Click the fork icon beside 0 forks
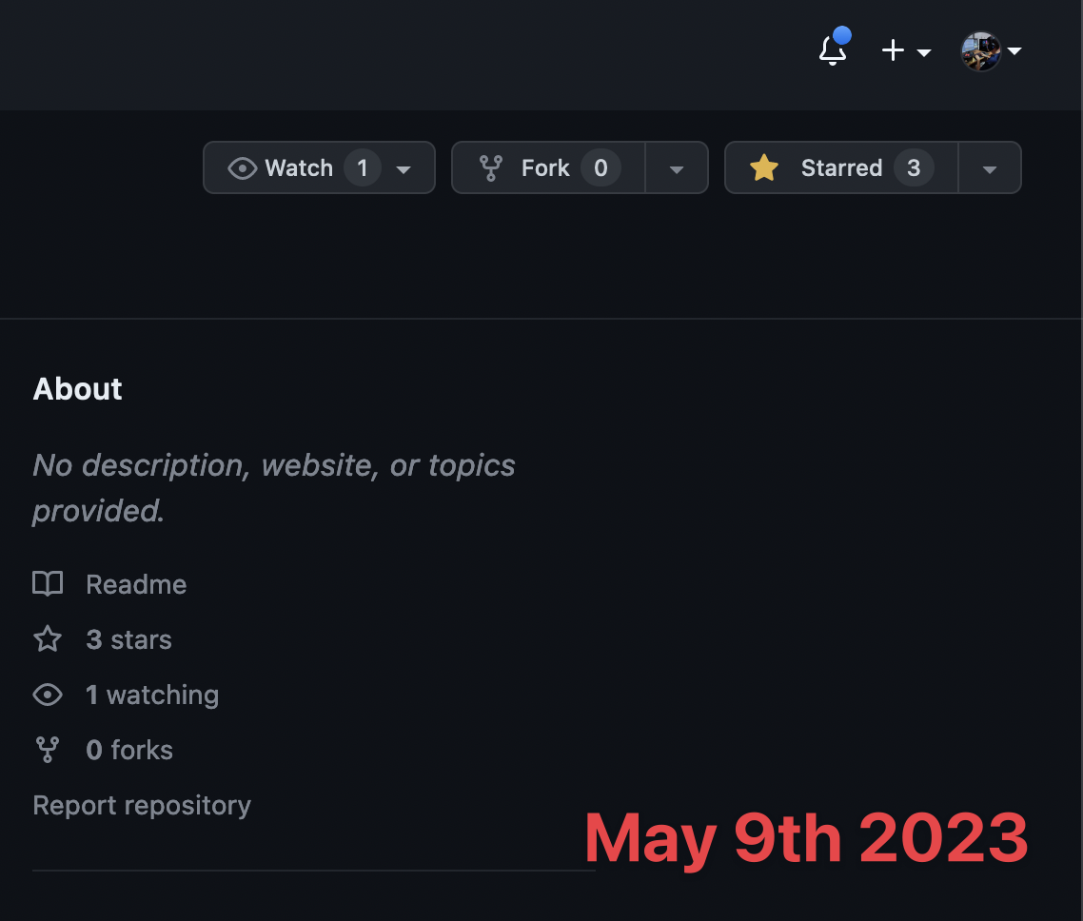Image resolution: width=1083 pixels, height=921 pixels. click(47, 750)
